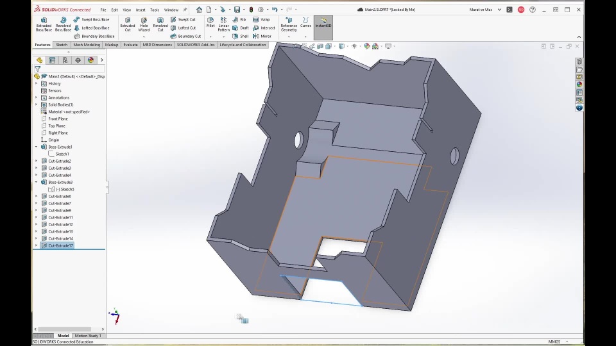Viewport: 616px width, 346px height.
Task: Create a new document from the toolbar
Action: [x=209, y=10]
